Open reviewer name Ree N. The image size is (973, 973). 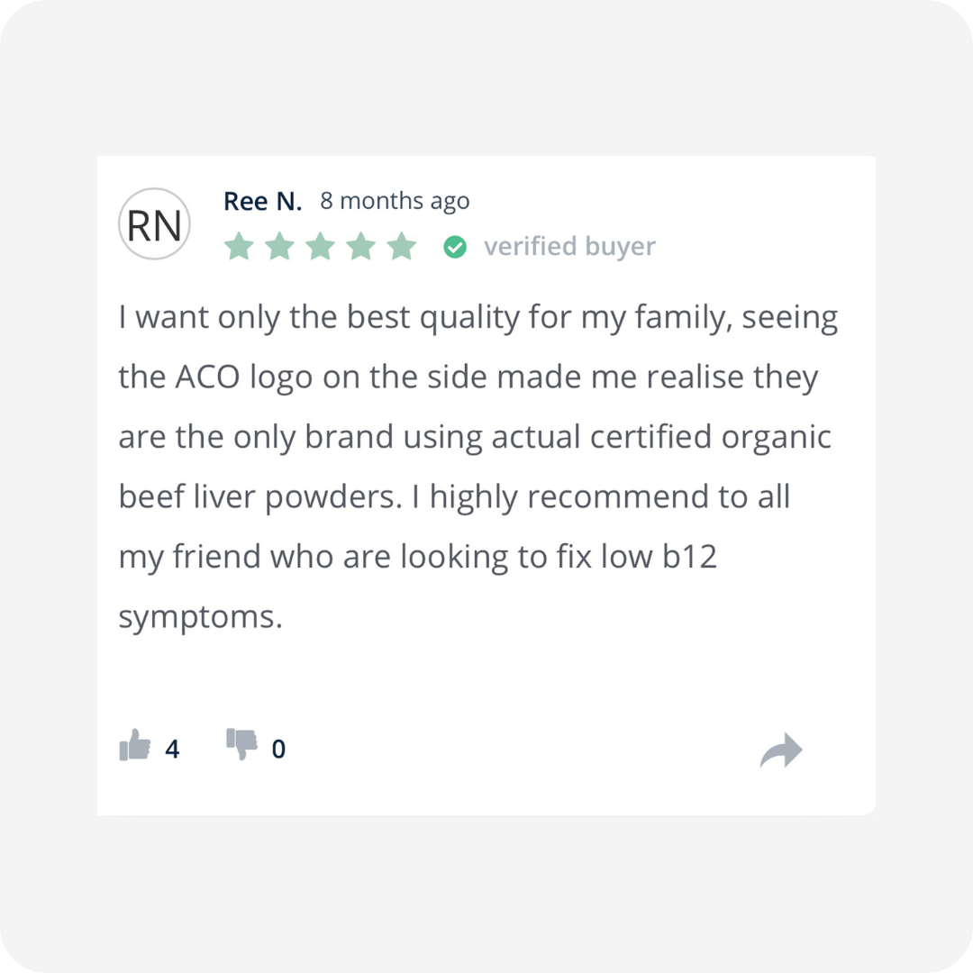tap(262, 201)
